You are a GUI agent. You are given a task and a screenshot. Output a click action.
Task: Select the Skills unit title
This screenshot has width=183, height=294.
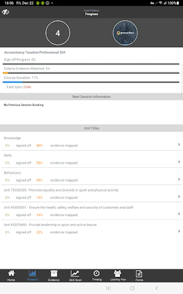coord(8,155)
